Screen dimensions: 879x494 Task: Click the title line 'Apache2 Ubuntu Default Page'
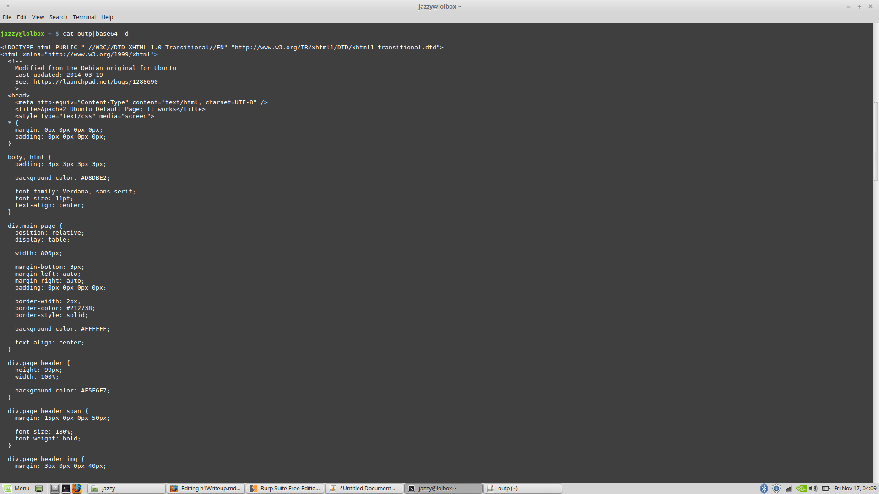point(110,109)
